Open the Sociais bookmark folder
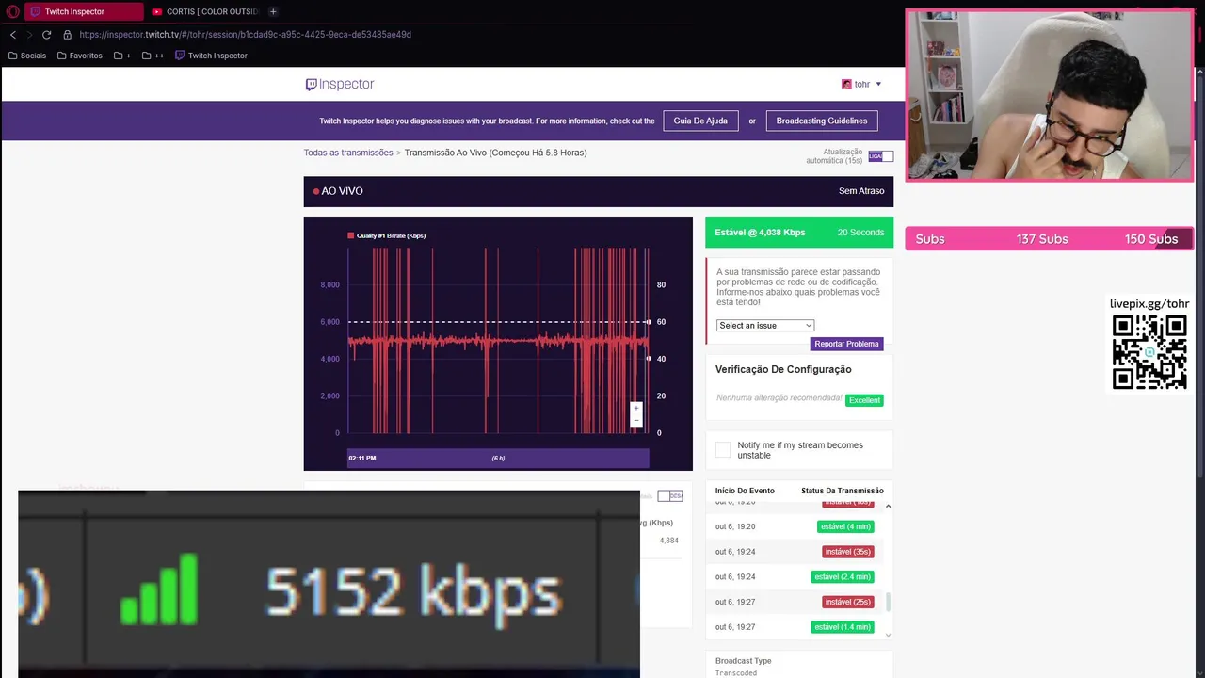This screenshot has width=1205, height=678. [x=27, y=56]
